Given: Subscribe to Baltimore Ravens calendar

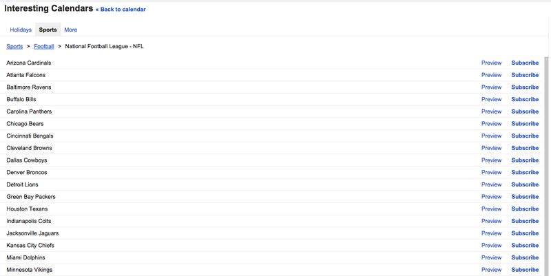Looking at the screenshot, I should click(525, 87).
